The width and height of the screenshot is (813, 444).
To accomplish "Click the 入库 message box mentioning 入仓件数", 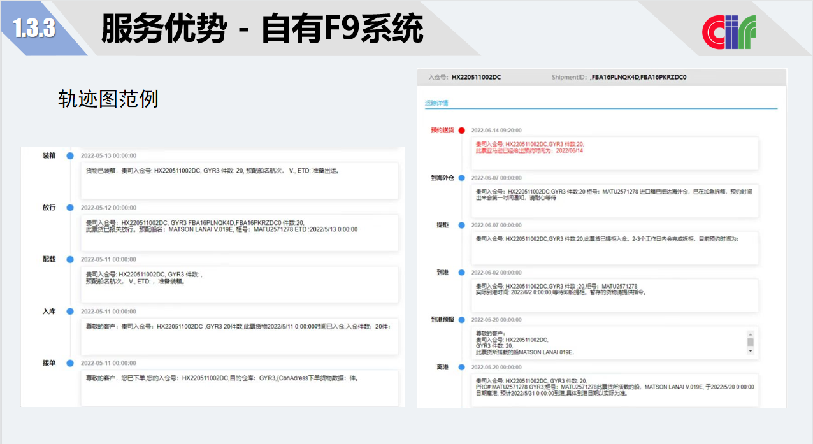I will (240, 336).
